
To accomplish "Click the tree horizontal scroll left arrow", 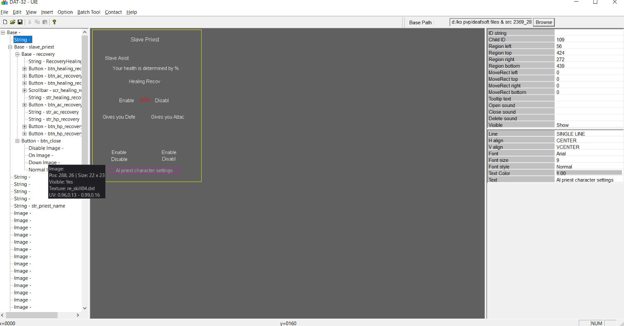I will [x=2, y=315].
